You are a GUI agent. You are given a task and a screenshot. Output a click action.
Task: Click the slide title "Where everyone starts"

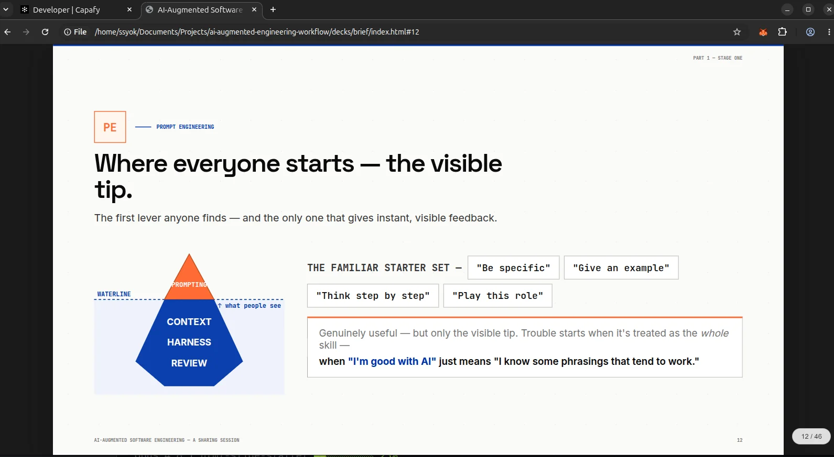[224, 164]
